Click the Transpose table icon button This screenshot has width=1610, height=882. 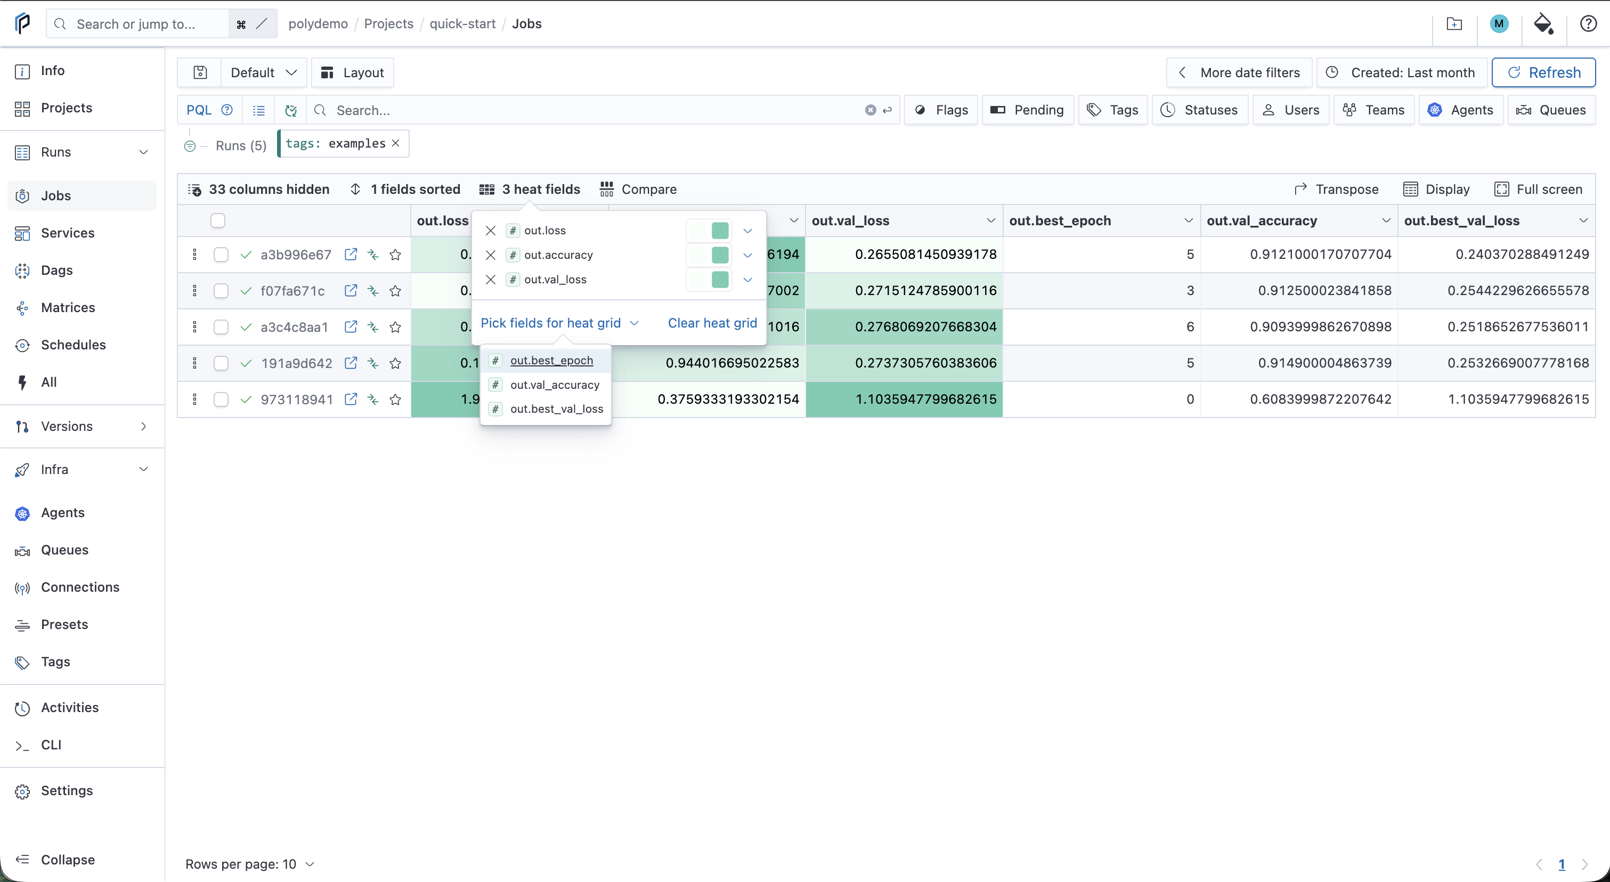pyautogui.click(x=1336, y=189)
